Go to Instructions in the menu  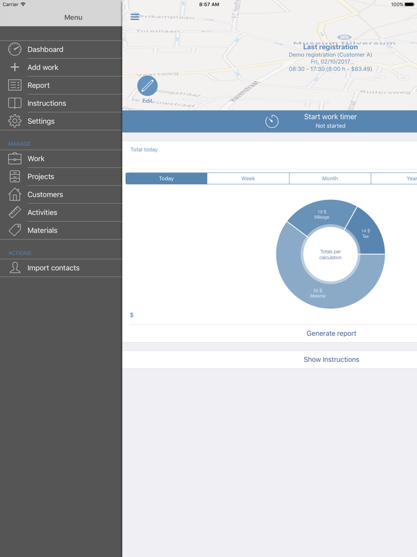61,103
